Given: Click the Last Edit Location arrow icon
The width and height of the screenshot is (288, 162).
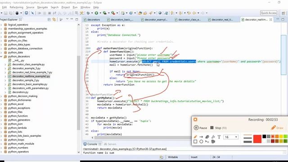Looking at the screenshot, I should (x=189, y=13).
